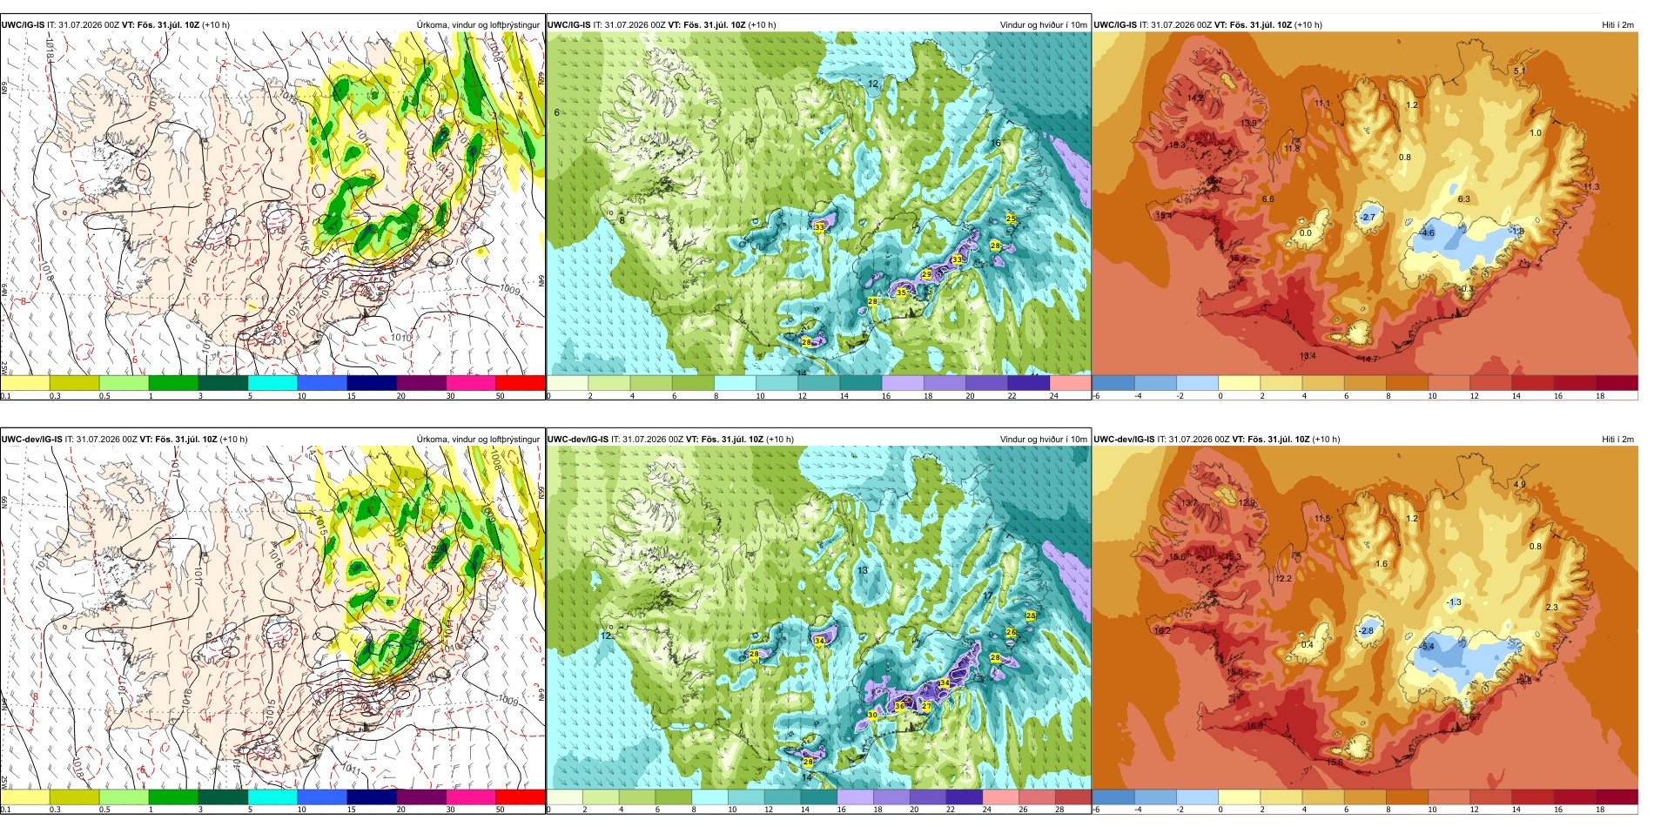Click the '25' gust label on top wind map
1654x827 pixels.
click(x=1011, y=219)
